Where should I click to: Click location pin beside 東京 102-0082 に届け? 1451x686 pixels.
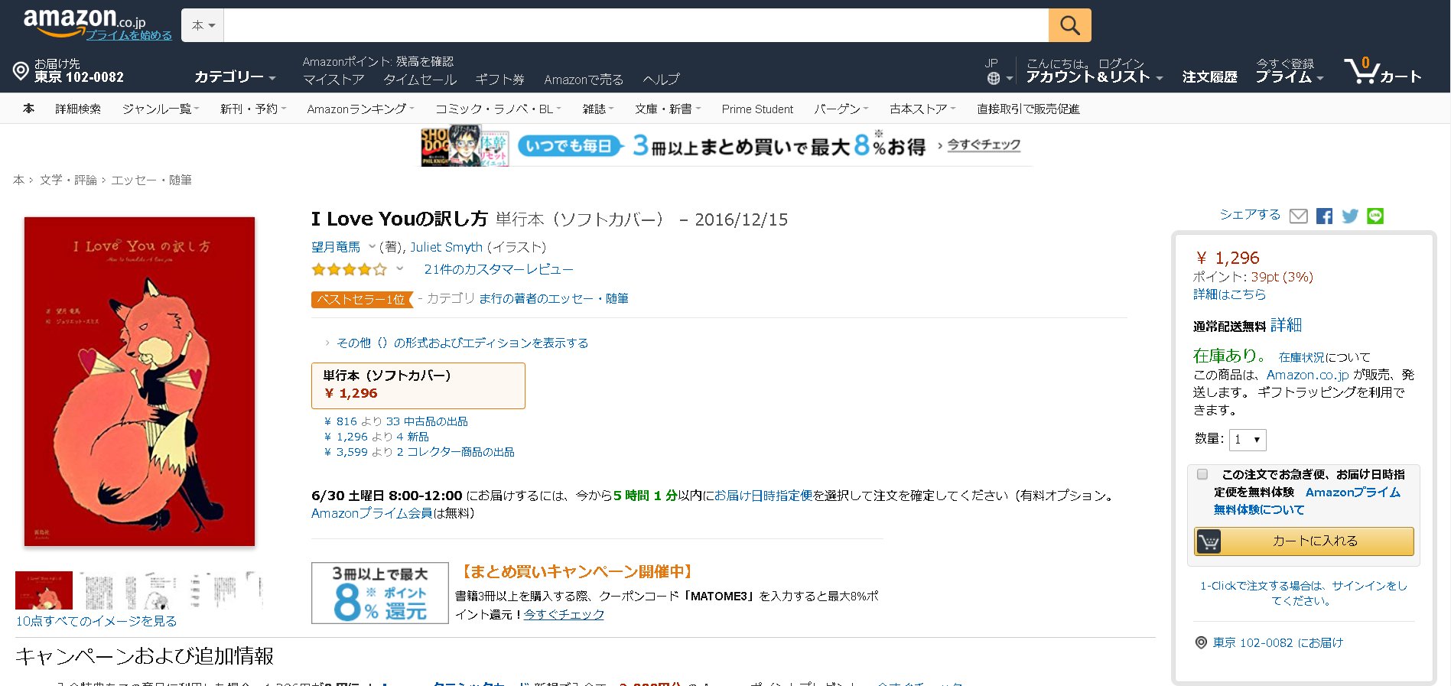(x=1201, y=643)
